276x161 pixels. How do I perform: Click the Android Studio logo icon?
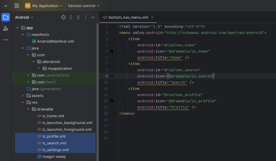point(6,6)
